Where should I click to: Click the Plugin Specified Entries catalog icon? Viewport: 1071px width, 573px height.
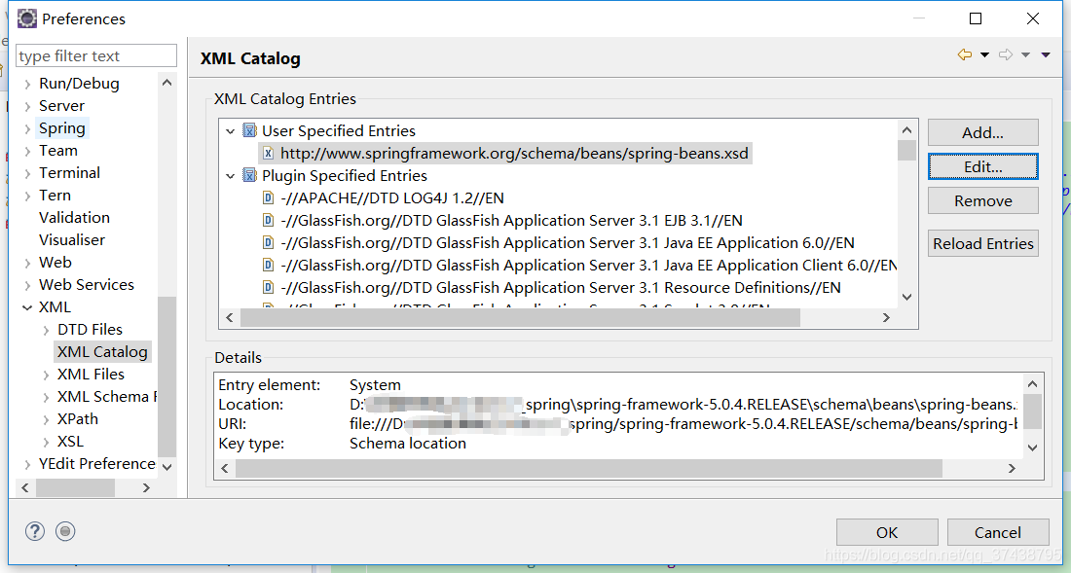coord(249,176)
